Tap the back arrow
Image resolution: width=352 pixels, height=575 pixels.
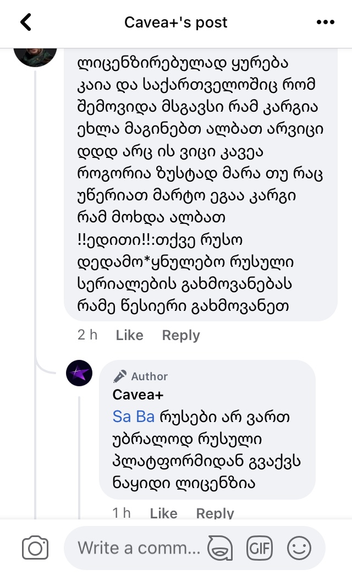click(26, 23)
